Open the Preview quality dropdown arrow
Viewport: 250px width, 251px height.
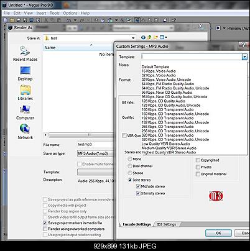224,28
